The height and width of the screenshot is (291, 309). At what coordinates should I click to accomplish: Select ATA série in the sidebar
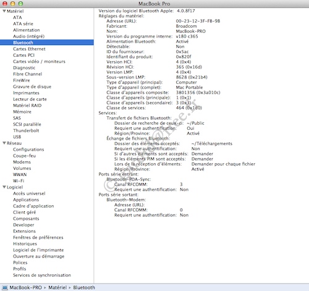point(23,23)
